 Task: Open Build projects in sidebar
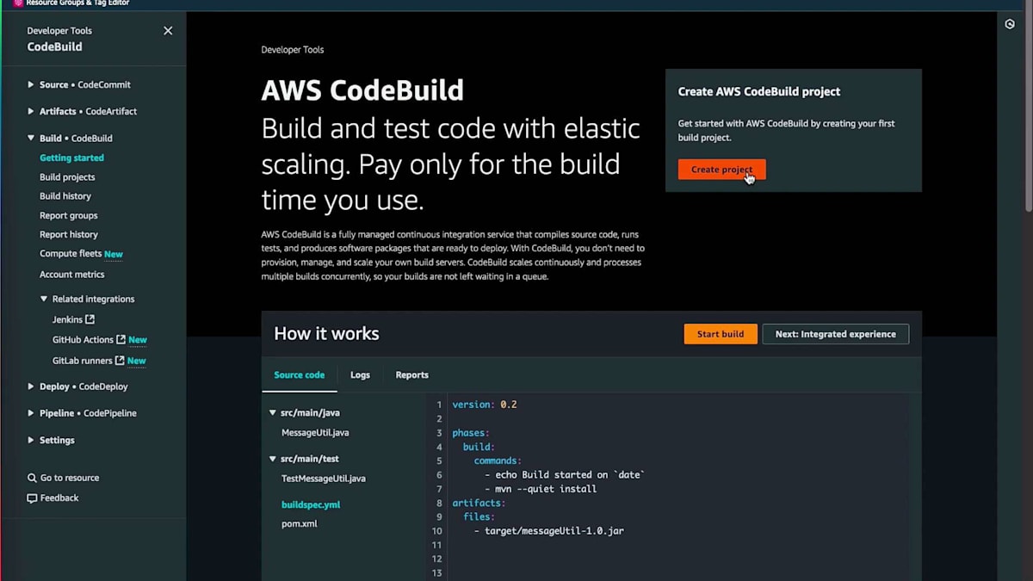tap(67, 177)
